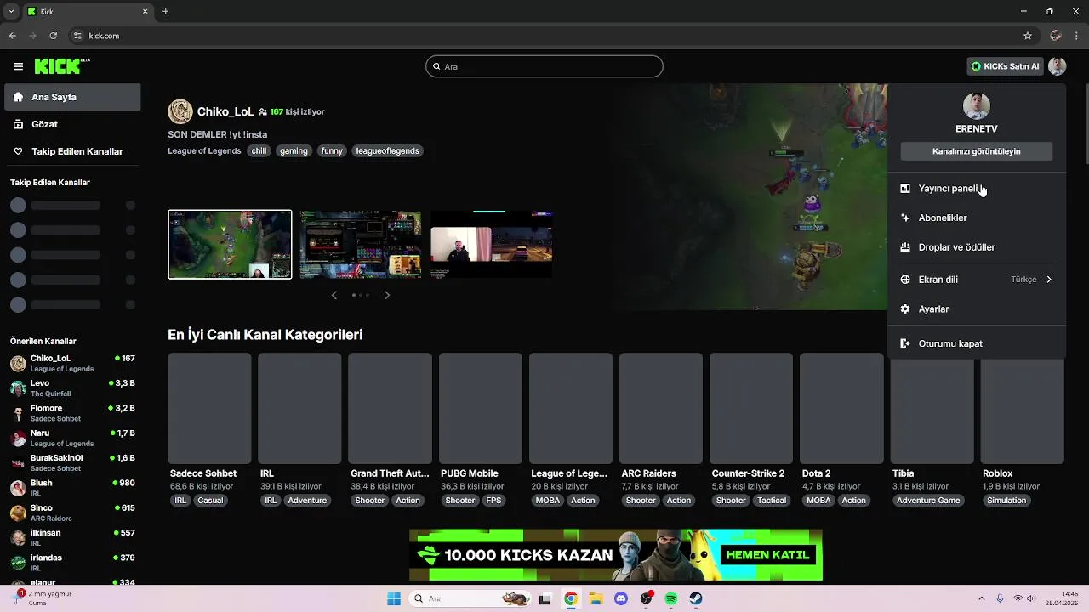Focus the Ara search field
This screenshot has height=612, width=1089.
(x=544, y=66)
